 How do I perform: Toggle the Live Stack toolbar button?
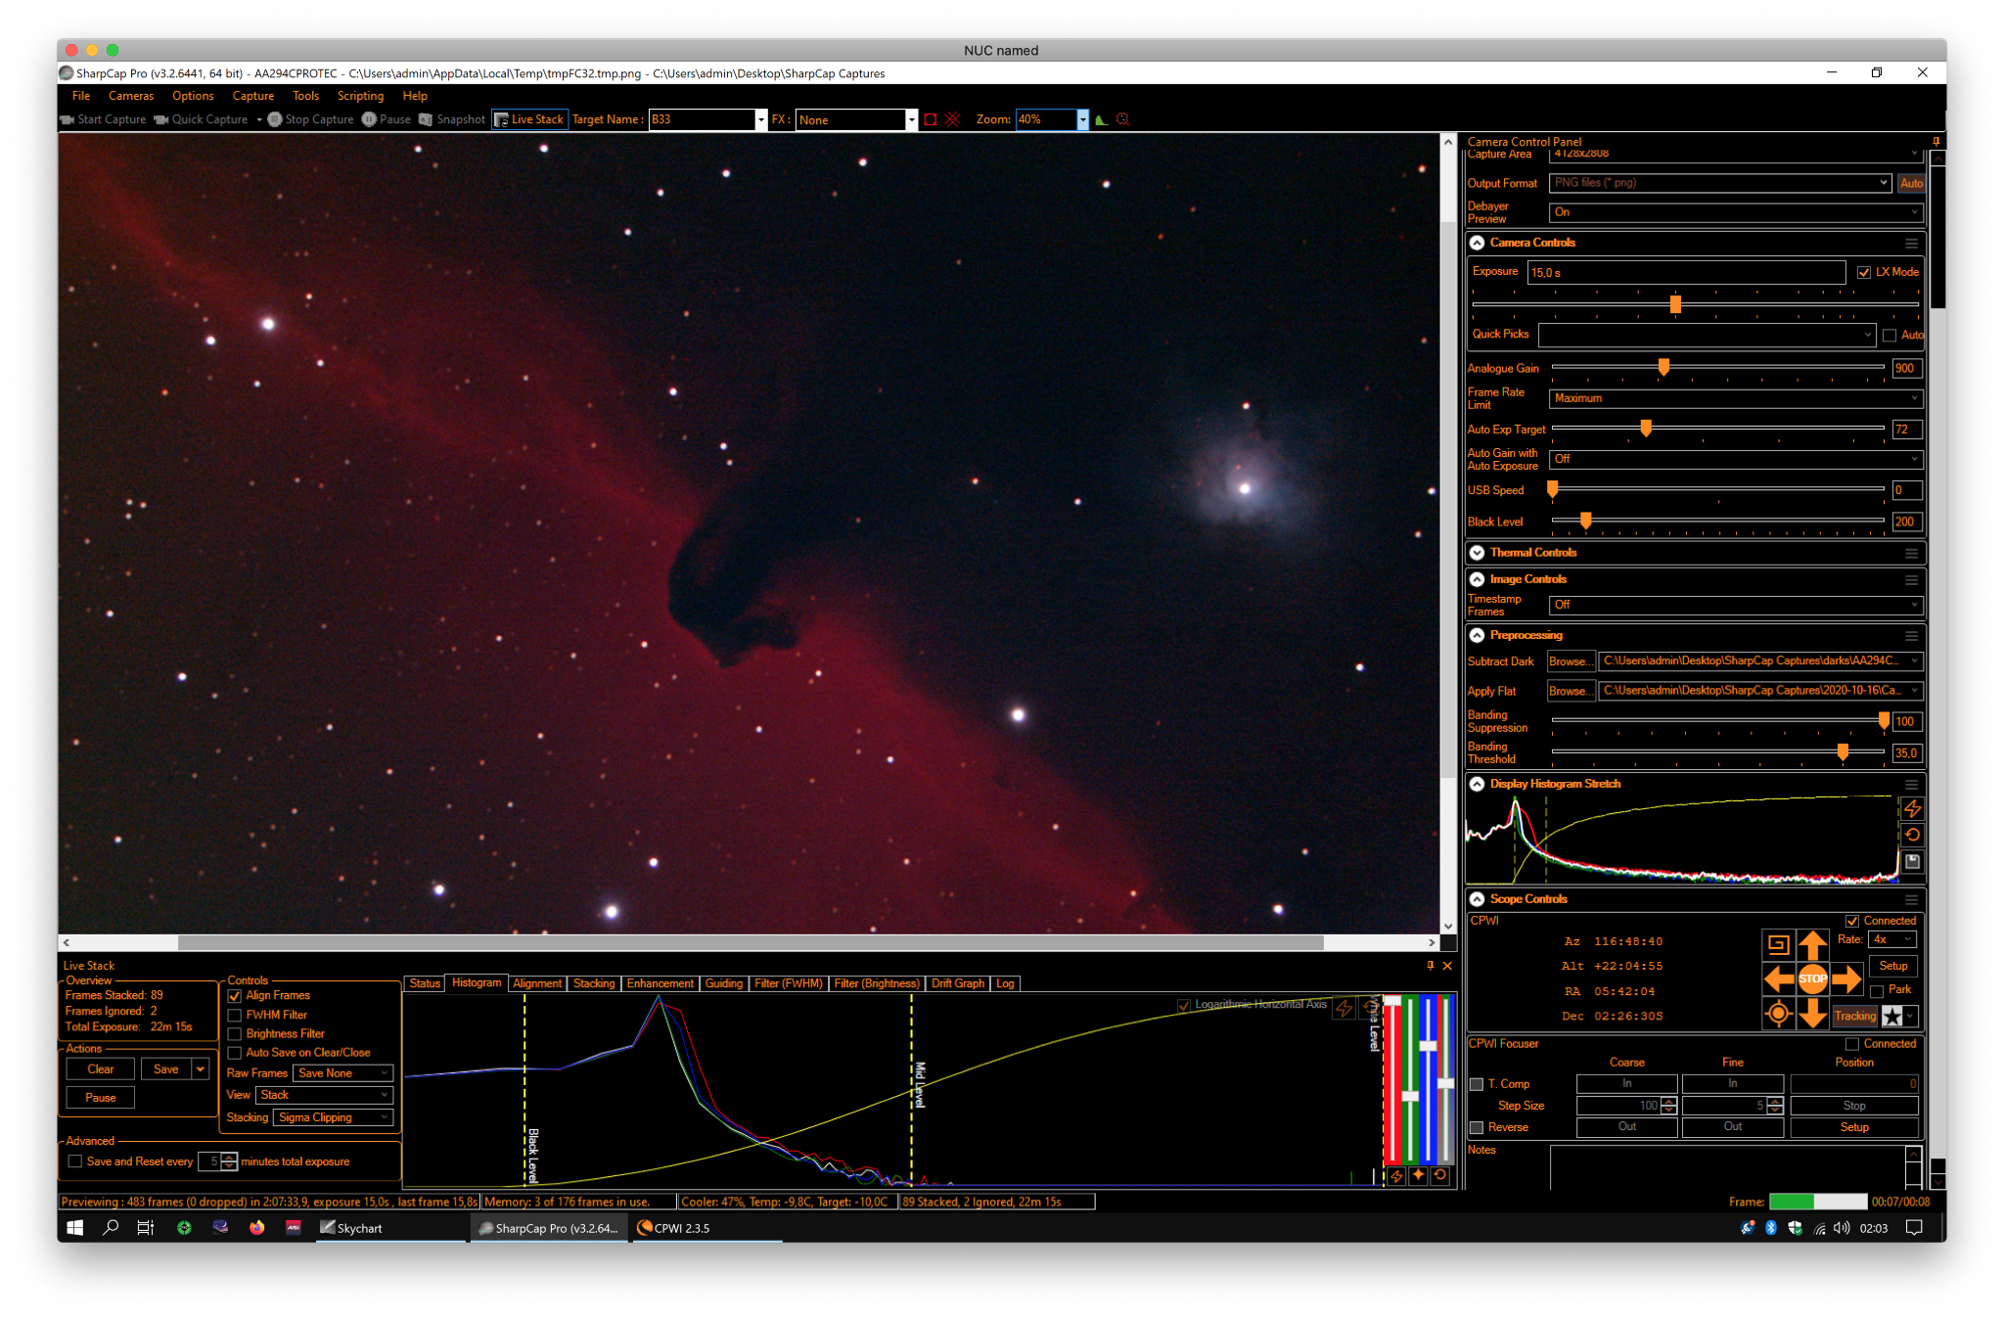click(529, 119)
